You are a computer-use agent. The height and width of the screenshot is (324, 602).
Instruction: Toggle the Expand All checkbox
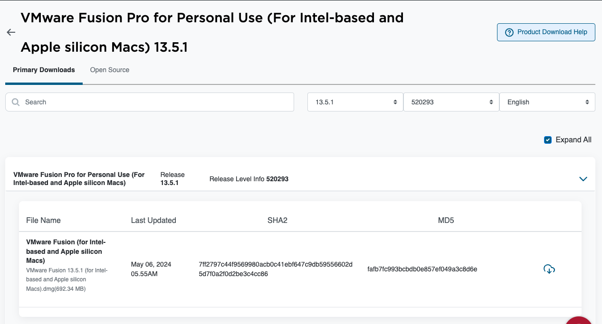click(x=548, y=140)
